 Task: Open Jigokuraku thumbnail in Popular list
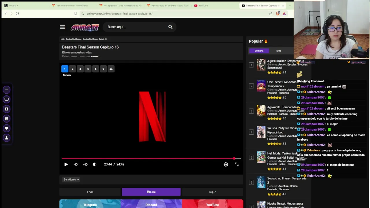261,111
